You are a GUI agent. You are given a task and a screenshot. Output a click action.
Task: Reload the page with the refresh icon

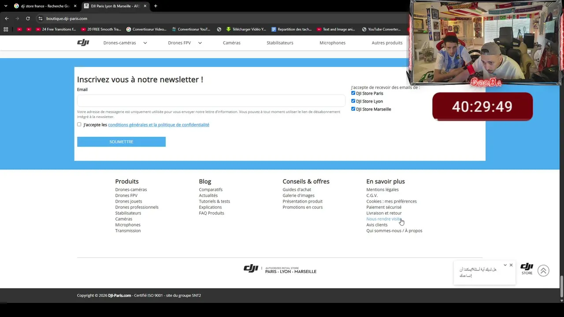pos(28,18)
